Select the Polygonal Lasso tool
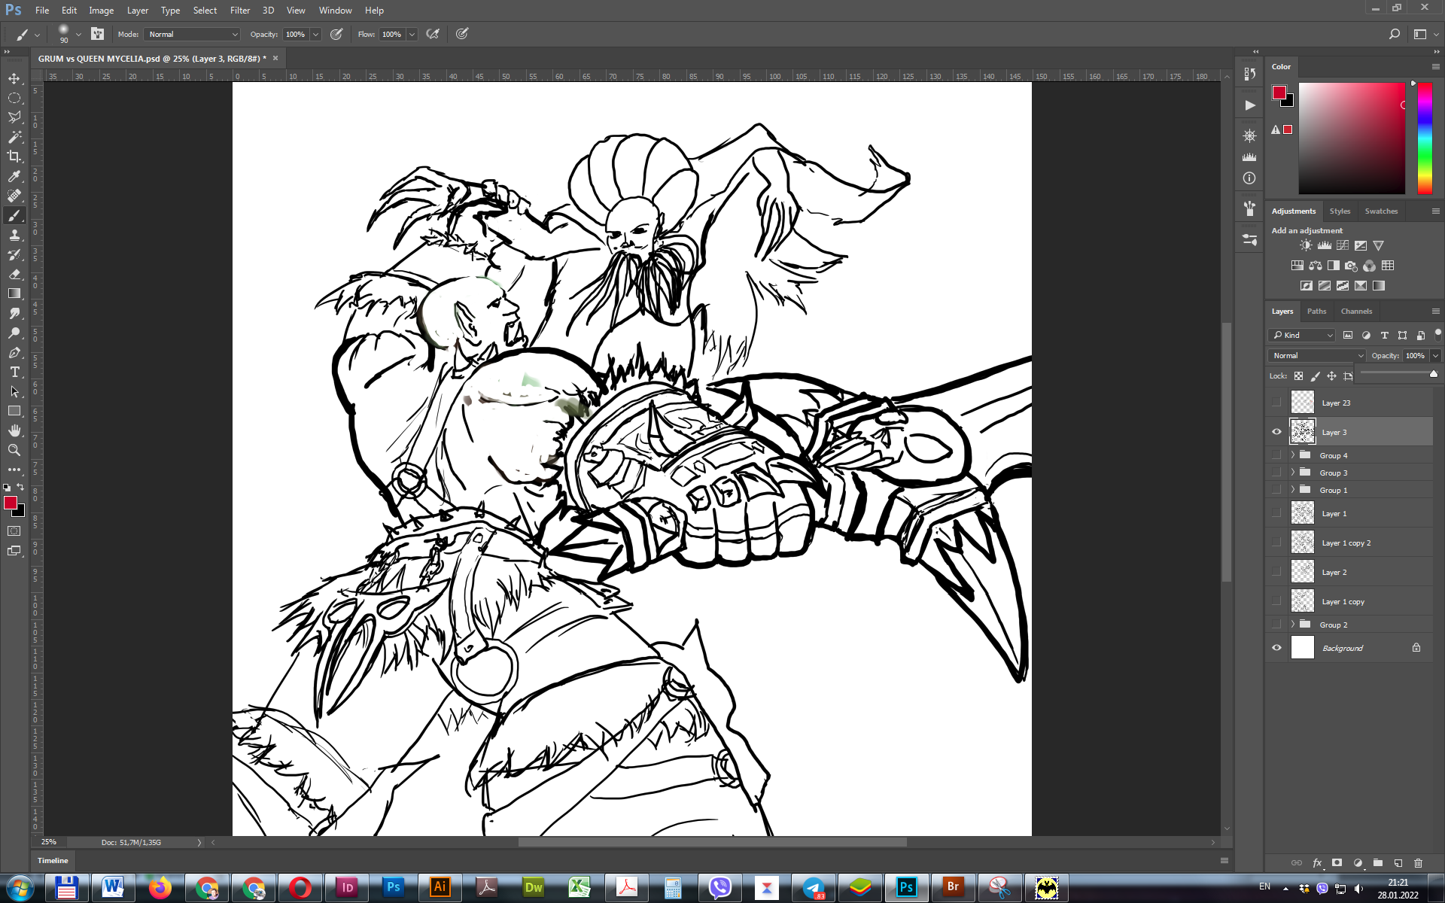The width and height of the screenshot is (1445, 903). (14, 117)
